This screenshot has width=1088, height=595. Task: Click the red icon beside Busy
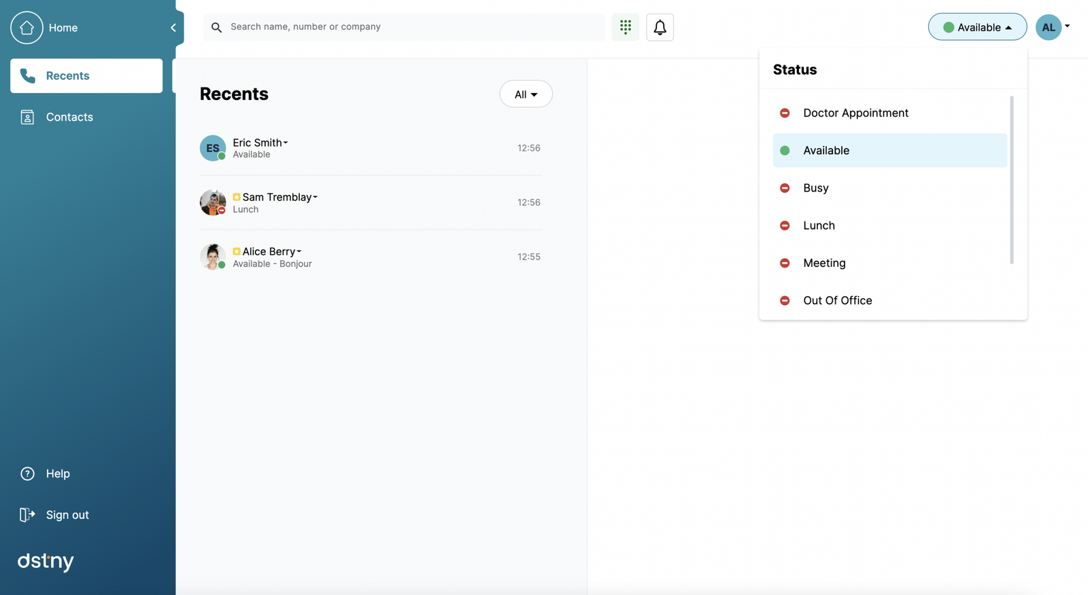(785, 187)
